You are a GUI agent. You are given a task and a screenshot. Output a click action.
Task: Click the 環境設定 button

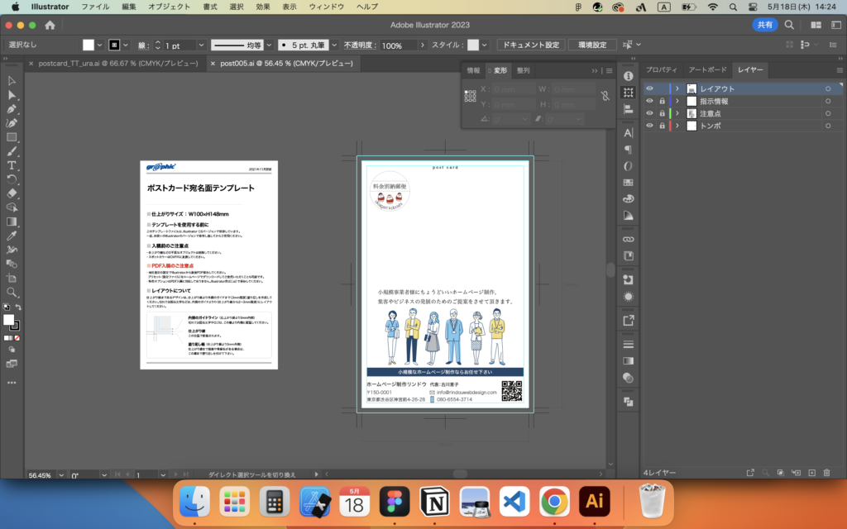click(x=591, y=45)
